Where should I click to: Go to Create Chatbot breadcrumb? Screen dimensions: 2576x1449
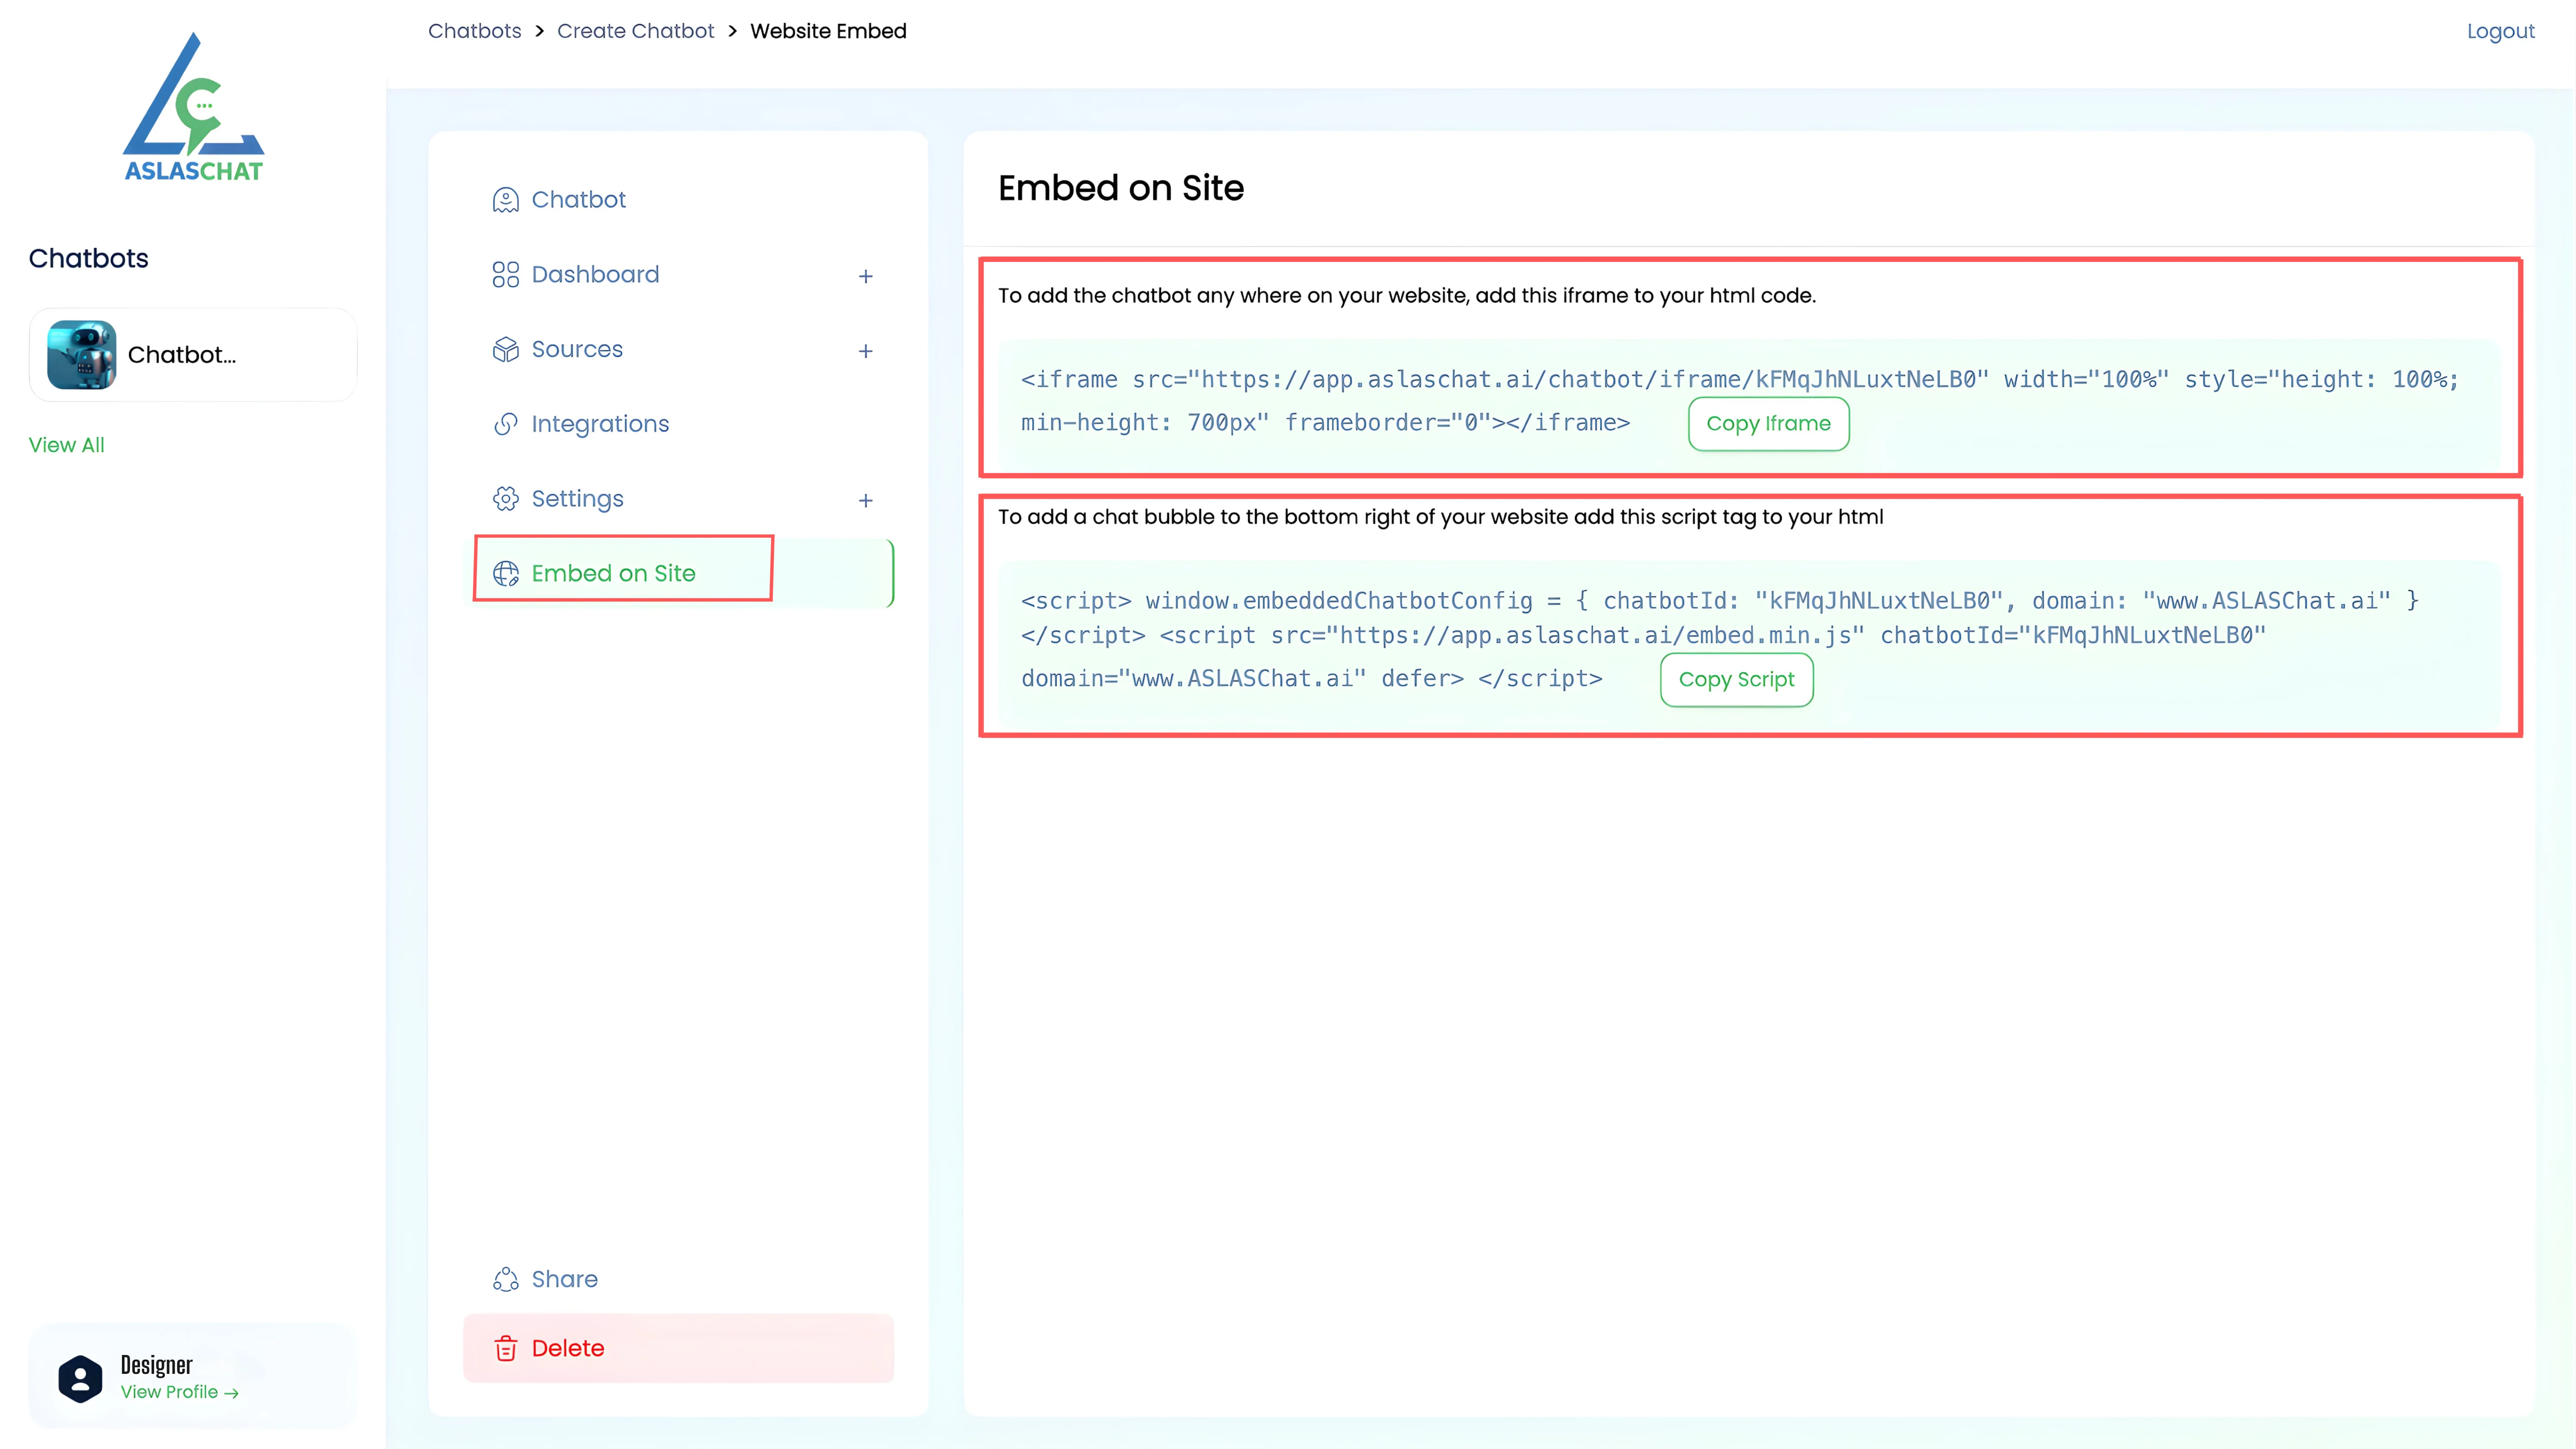click(x=635, y=31)
